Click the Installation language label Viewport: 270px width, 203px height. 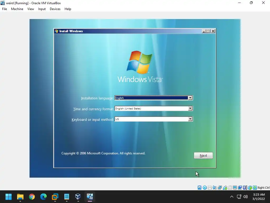[x=97, y=98]
